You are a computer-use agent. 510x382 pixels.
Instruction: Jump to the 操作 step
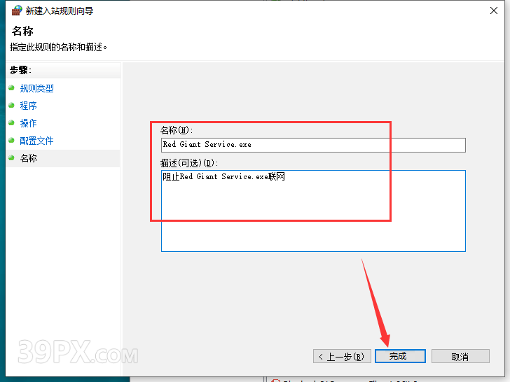coord(28,123)
